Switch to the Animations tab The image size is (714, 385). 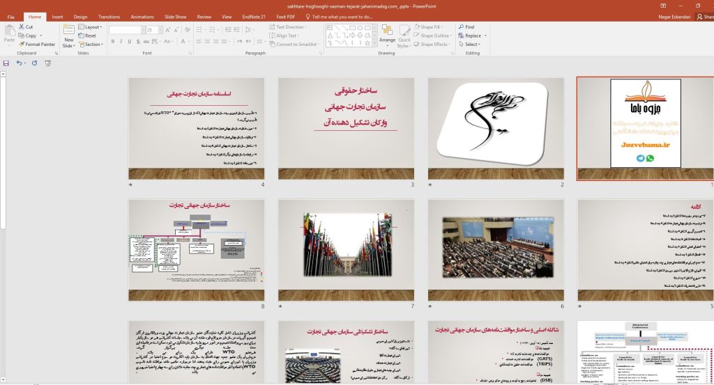coord(142,17)
